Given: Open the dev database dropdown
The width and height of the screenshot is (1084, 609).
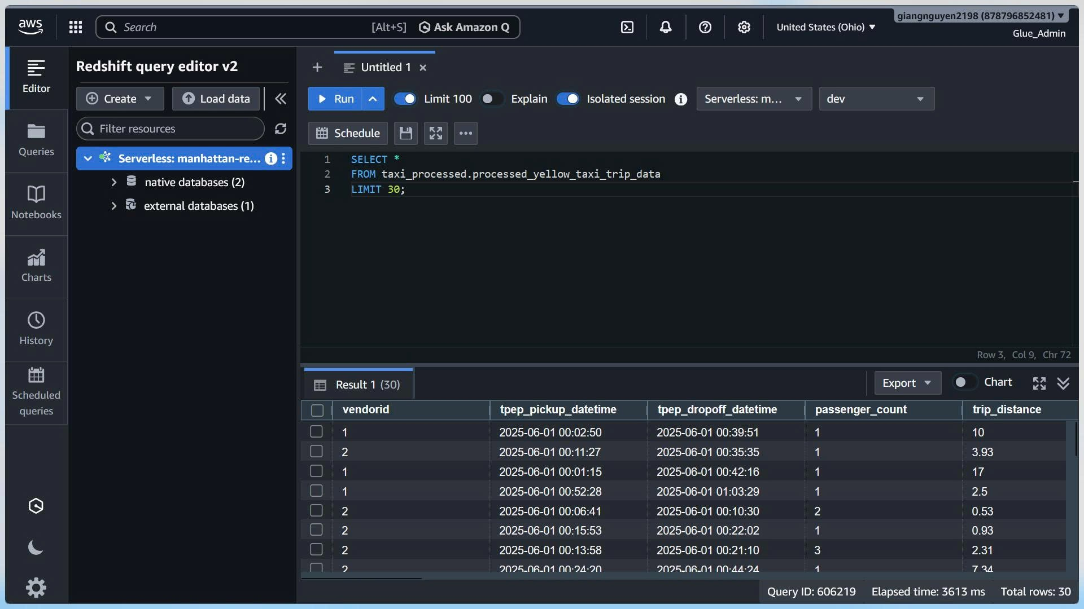Looking at the screenshot, I should [876, 99].
